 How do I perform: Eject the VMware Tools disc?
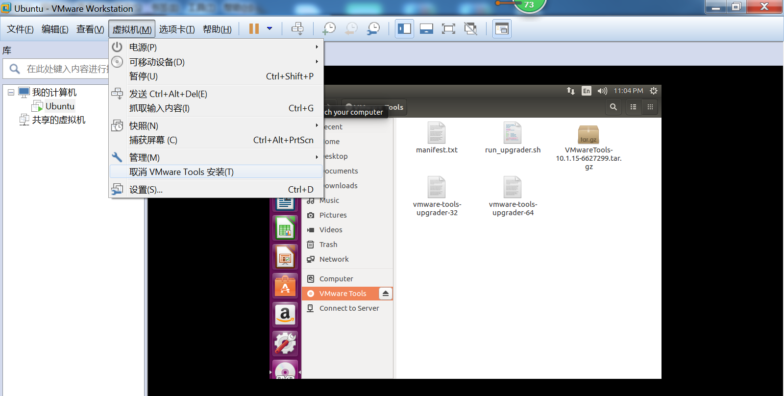coord(386,294)
